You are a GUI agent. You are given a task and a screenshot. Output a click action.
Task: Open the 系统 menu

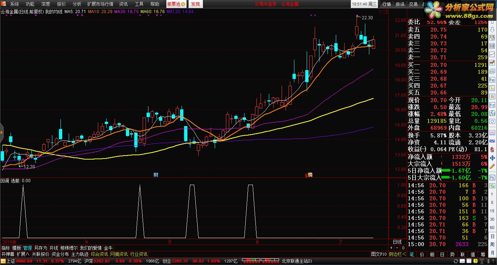pos(15,4)
